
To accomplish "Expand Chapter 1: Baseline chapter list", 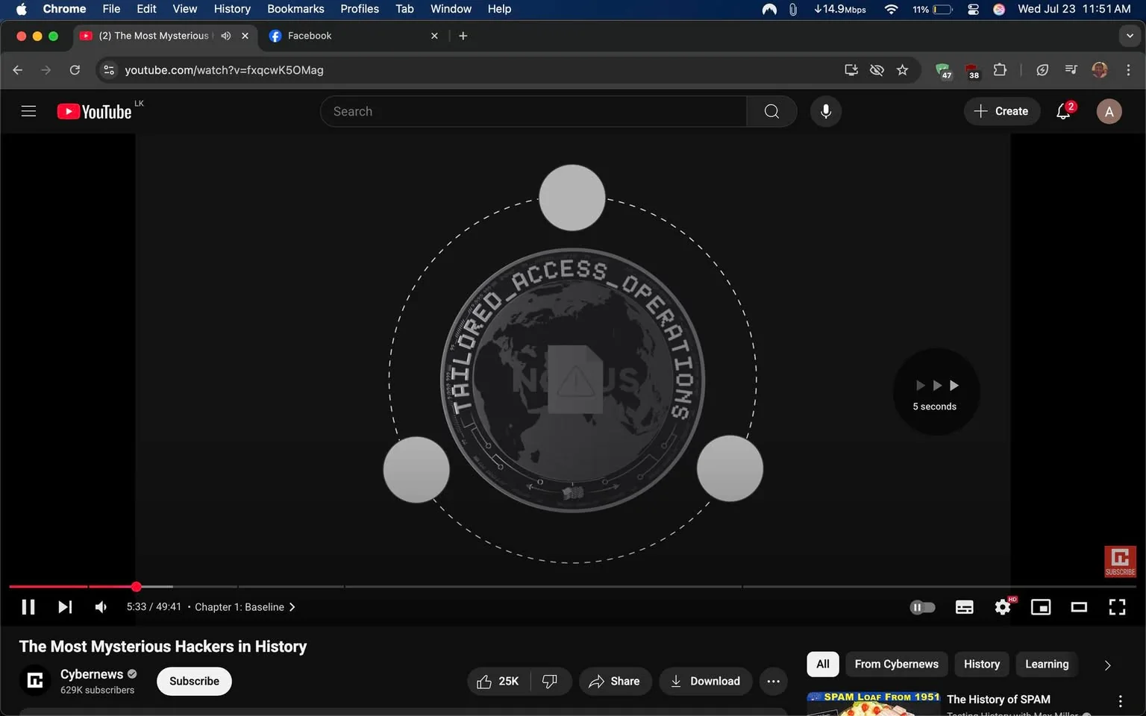I will point(245,607).
